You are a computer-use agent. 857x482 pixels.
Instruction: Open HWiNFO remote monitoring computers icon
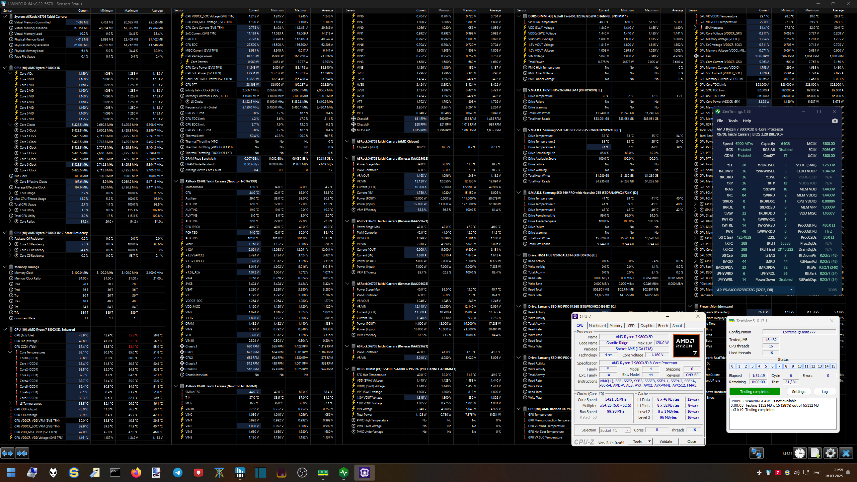(x=756, y=453)
